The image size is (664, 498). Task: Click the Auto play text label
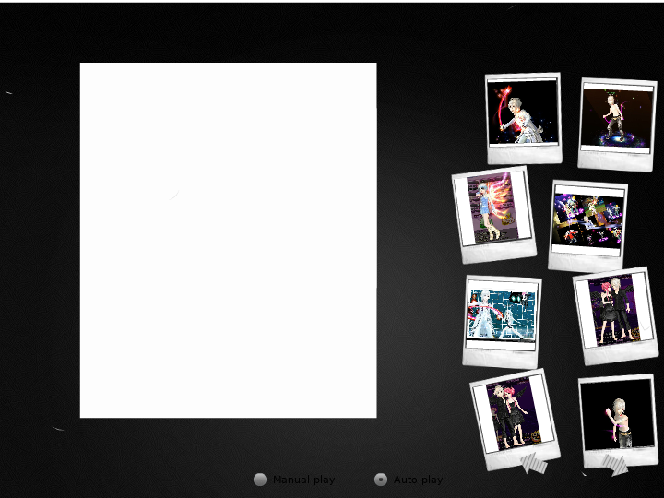(x=419, y=480)
